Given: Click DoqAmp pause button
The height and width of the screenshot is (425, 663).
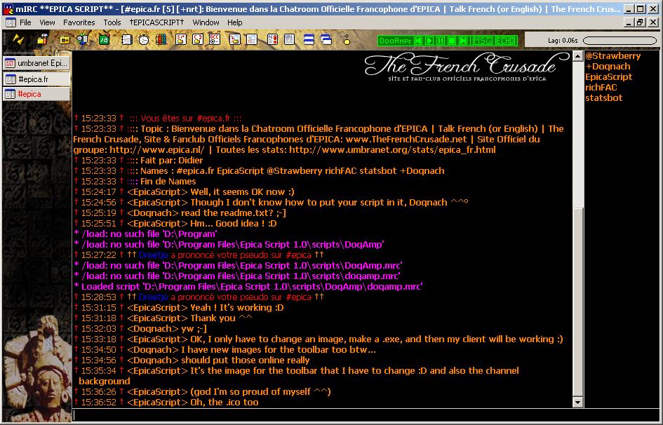Looking at the screenshot, I should [441, 41].
